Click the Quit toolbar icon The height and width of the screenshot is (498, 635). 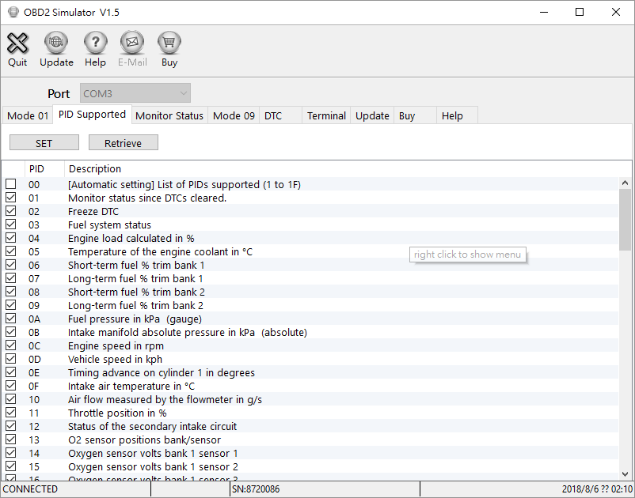17,43
